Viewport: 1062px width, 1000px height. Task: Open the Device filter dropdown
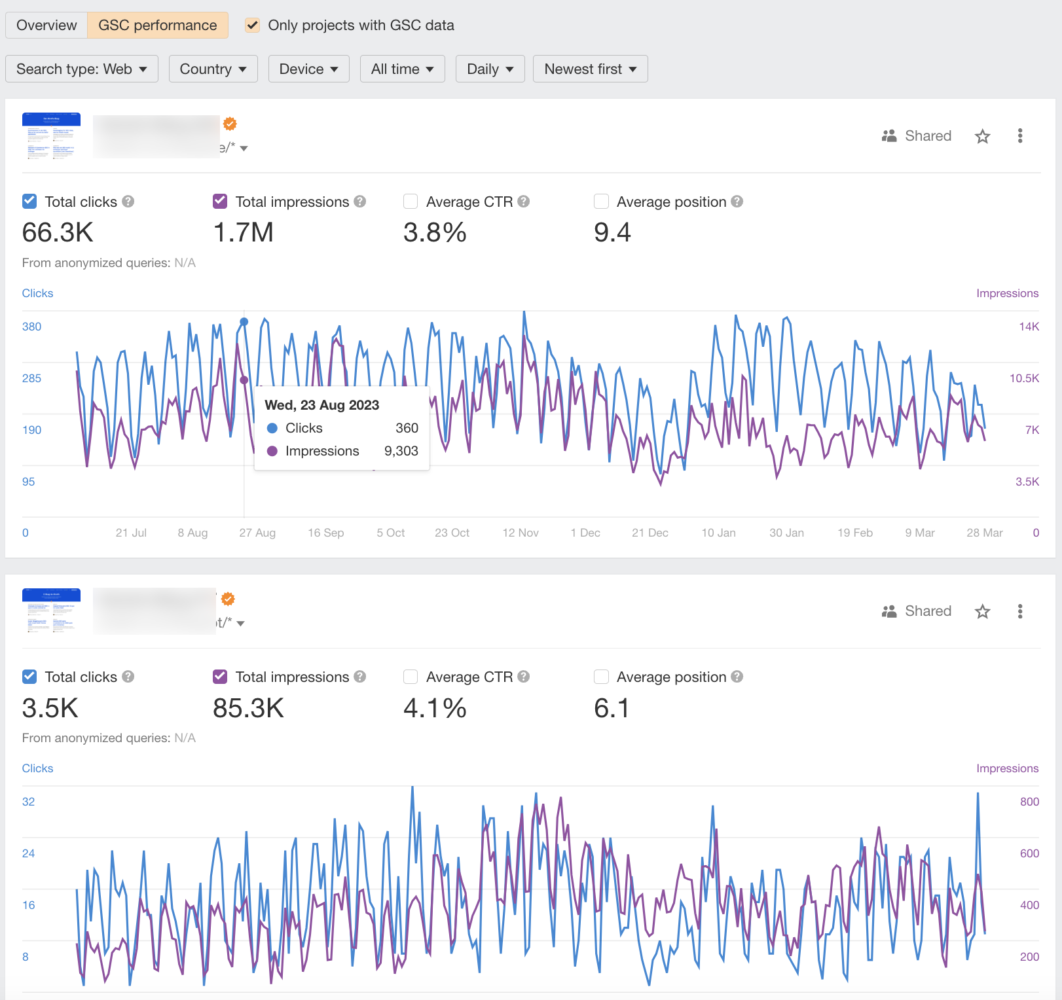[x=308, y=69]
